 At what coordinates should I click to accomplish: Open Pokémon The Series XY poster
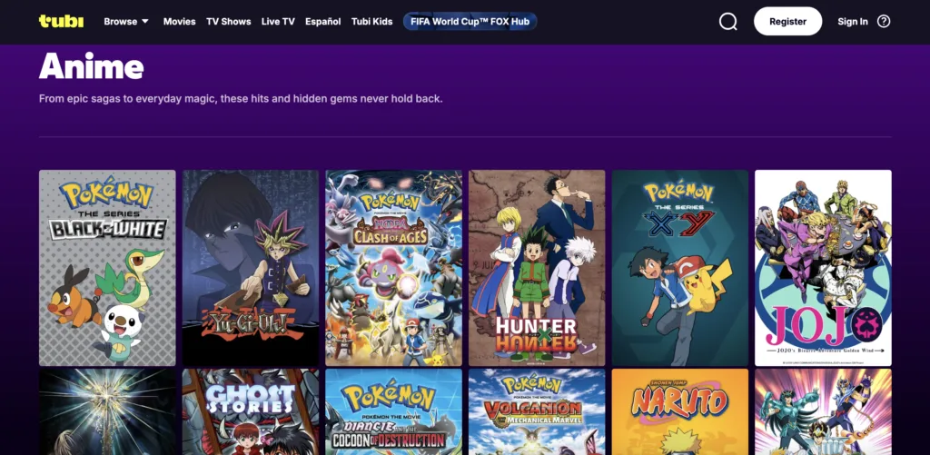pos(680,268)
